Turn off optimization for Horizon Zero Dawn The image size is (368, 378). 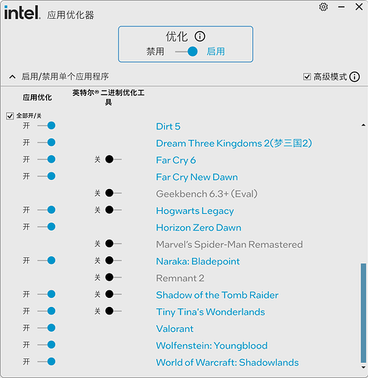click(46, 227)
